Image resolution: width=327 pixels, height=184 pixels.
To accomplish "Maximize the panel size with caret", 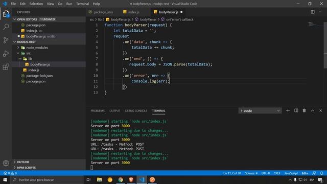I will 312,110.
